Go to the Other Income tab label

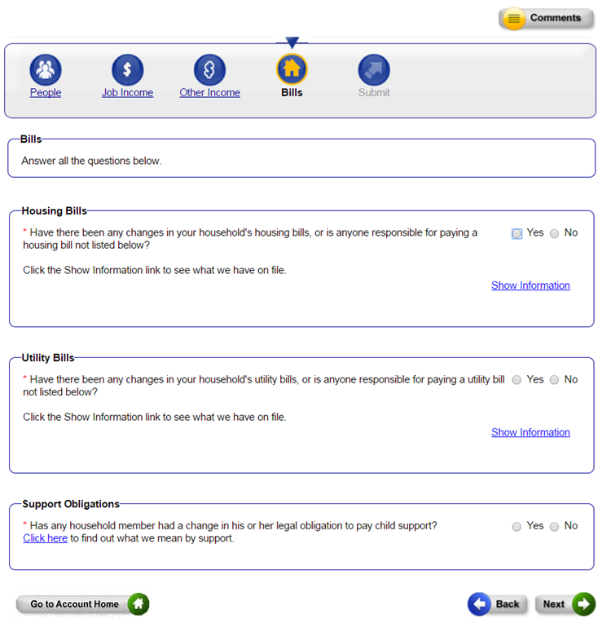209,93
